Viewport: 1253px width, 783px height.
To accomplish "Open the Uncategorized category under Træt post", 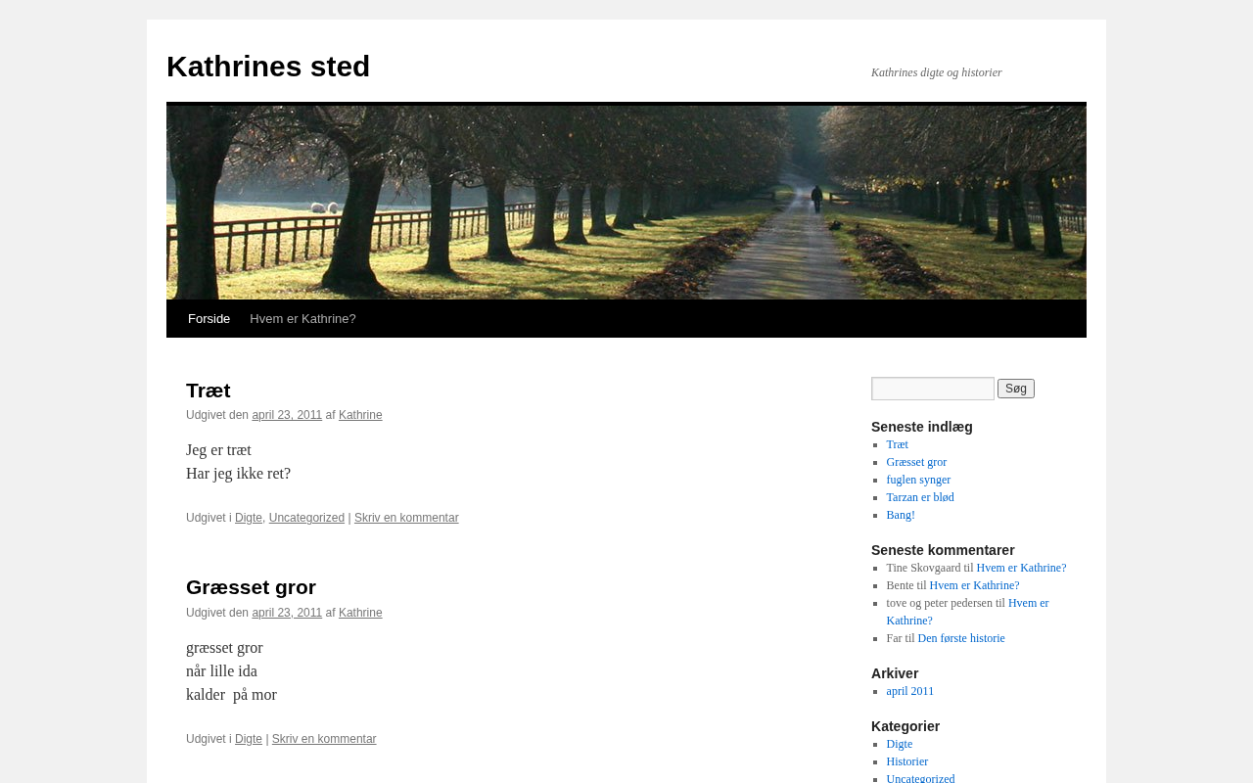I will coord(306,518).
